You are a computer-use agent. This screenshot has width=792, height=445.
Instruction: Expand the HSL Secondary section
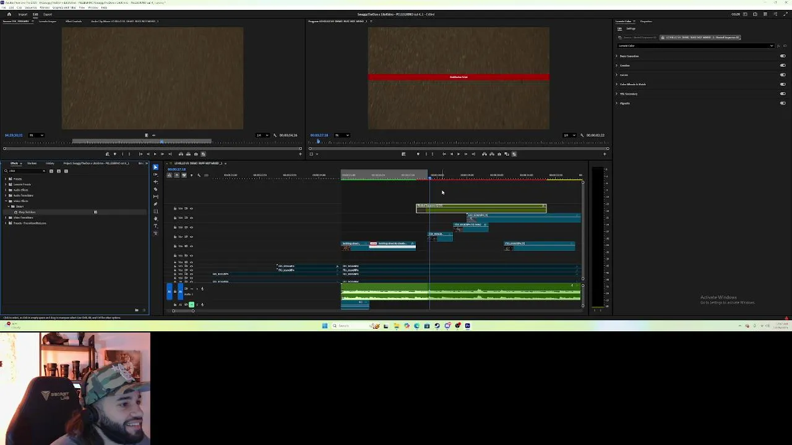click(617, 94)
